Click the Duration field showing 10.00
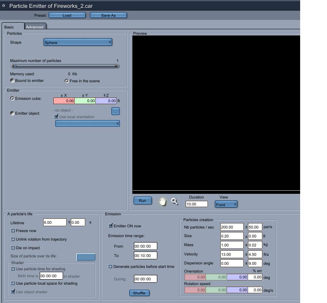Image resolution: width=327 pixels, height=303 pixels. click(197, 204)
